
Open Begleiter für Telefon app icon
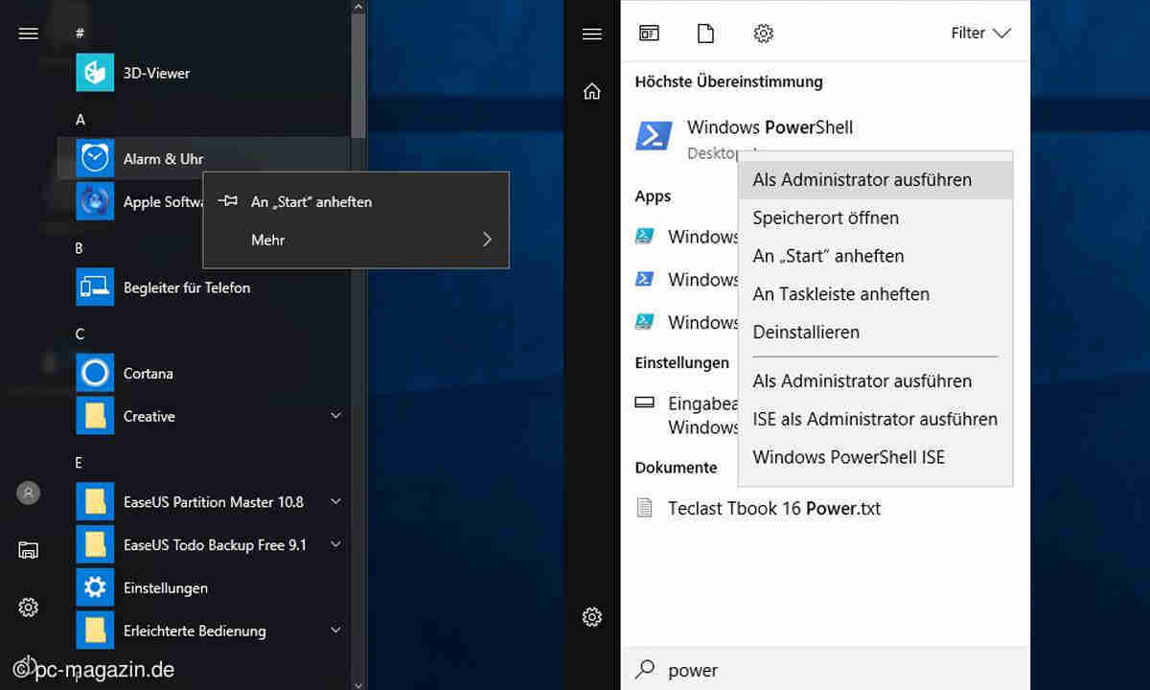[x=95, y=287]
